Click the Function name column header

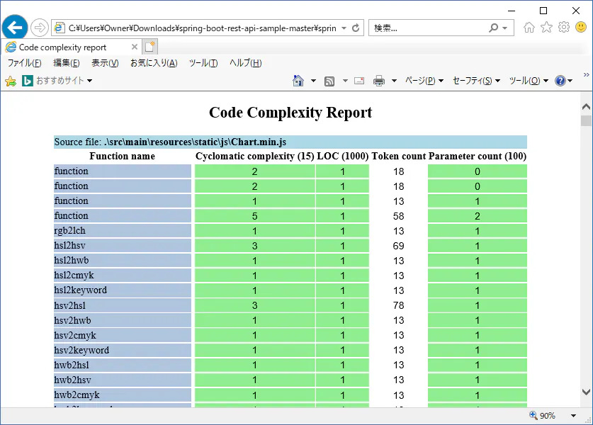point(122,156)
